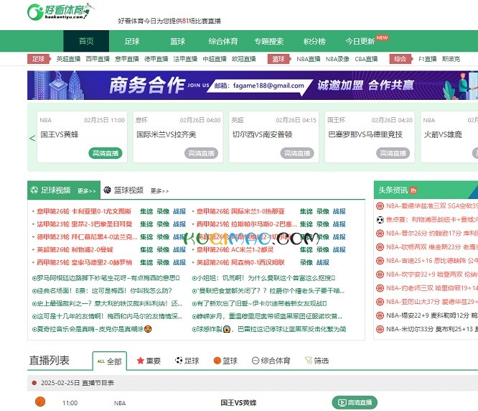Open the 足球 main navigation item
The width and height of the screenshot is (478, 411).
132,41
